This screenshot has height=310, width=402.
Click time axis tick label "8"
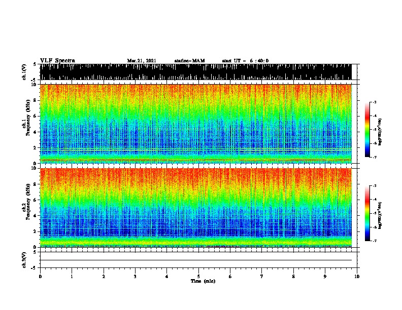[x=293, y=277]
